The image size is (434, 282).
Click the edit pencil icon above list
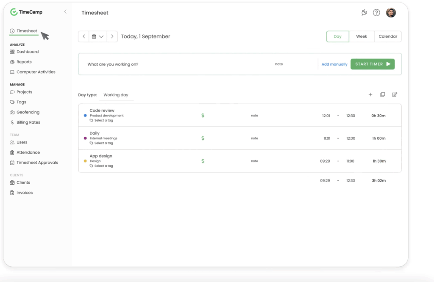pos(395,95)
